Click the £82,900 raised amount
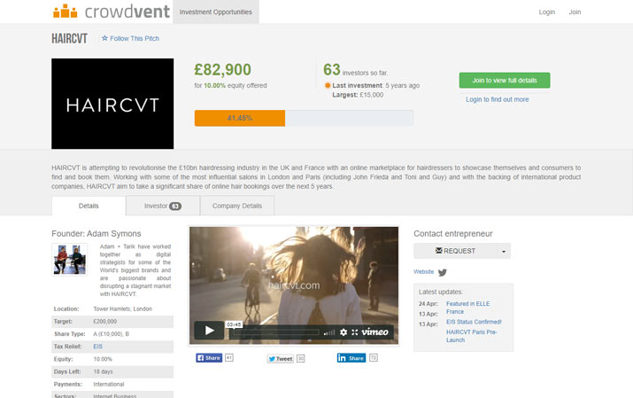Screen dimensions: 633x398 (x=222, y=69)
